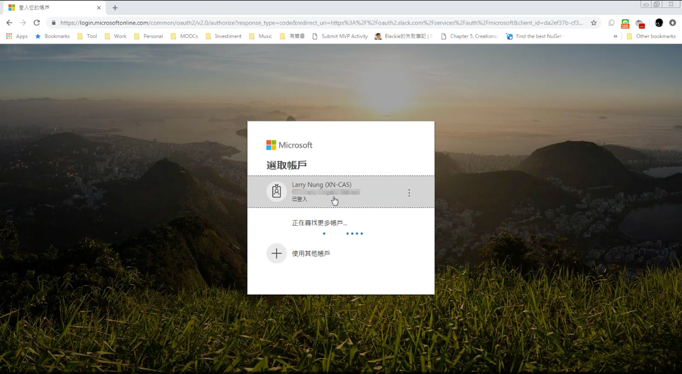Minimize the Chrome window
Image resolution: width=682 pixels, height=374 pixels.
click(x=646, y=4)
